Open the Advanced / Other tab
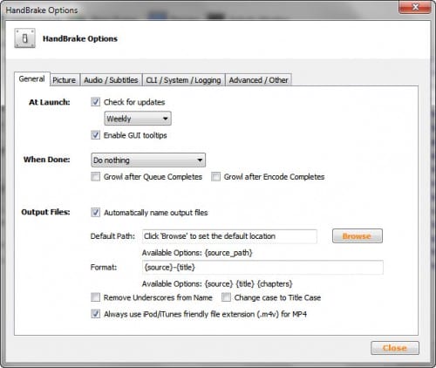436x368 pixels. coord(258,80)
